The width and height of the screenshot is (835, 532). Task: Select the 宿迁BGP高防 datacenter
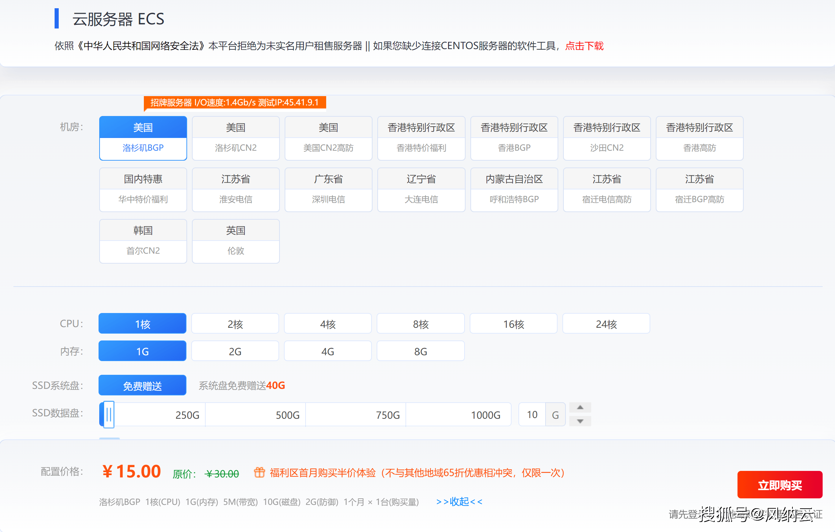pyautogui.click(x=699, y=189)
